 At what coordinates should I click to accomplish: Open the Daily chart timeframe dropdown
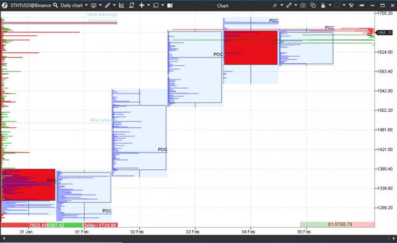pos(74,5)
